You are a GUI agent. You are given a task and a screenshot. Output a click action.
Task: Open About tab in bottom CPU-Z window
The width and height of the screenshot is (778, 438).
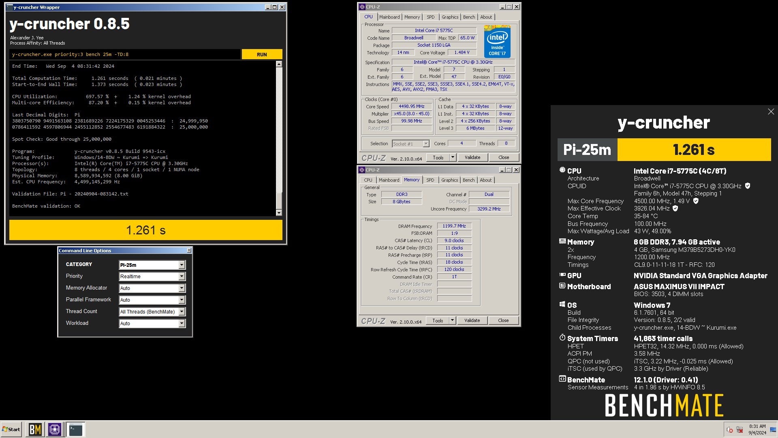[486, 180]
